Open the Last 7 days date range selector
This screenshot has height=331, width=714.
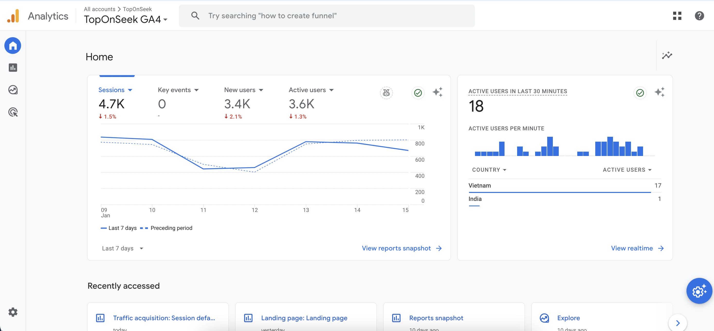click(122, 248)
